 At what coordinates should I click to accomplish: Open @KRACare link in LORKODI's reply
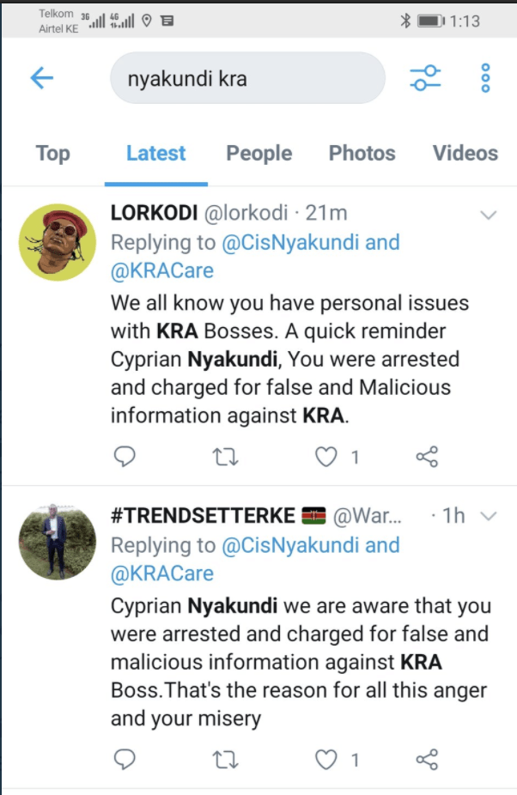[162, 271]
